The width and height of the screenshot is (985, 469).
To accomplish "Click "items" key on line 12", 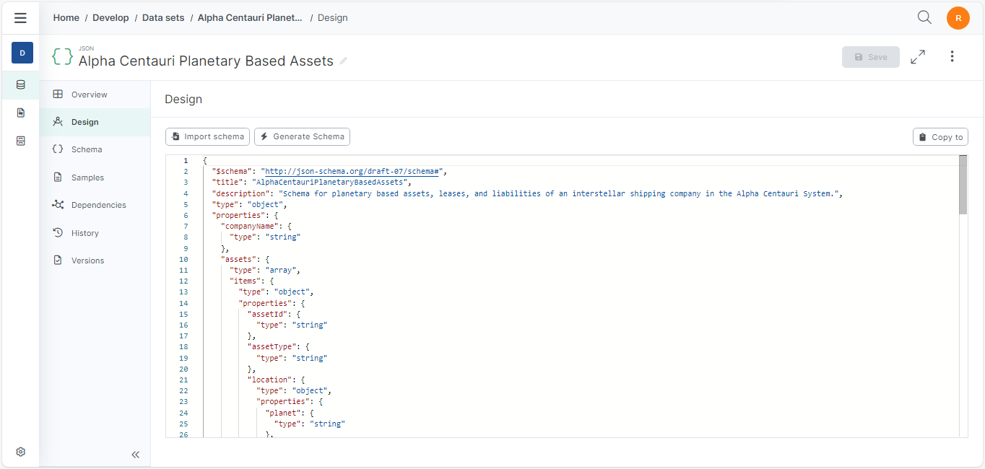I will click(245, 281).
